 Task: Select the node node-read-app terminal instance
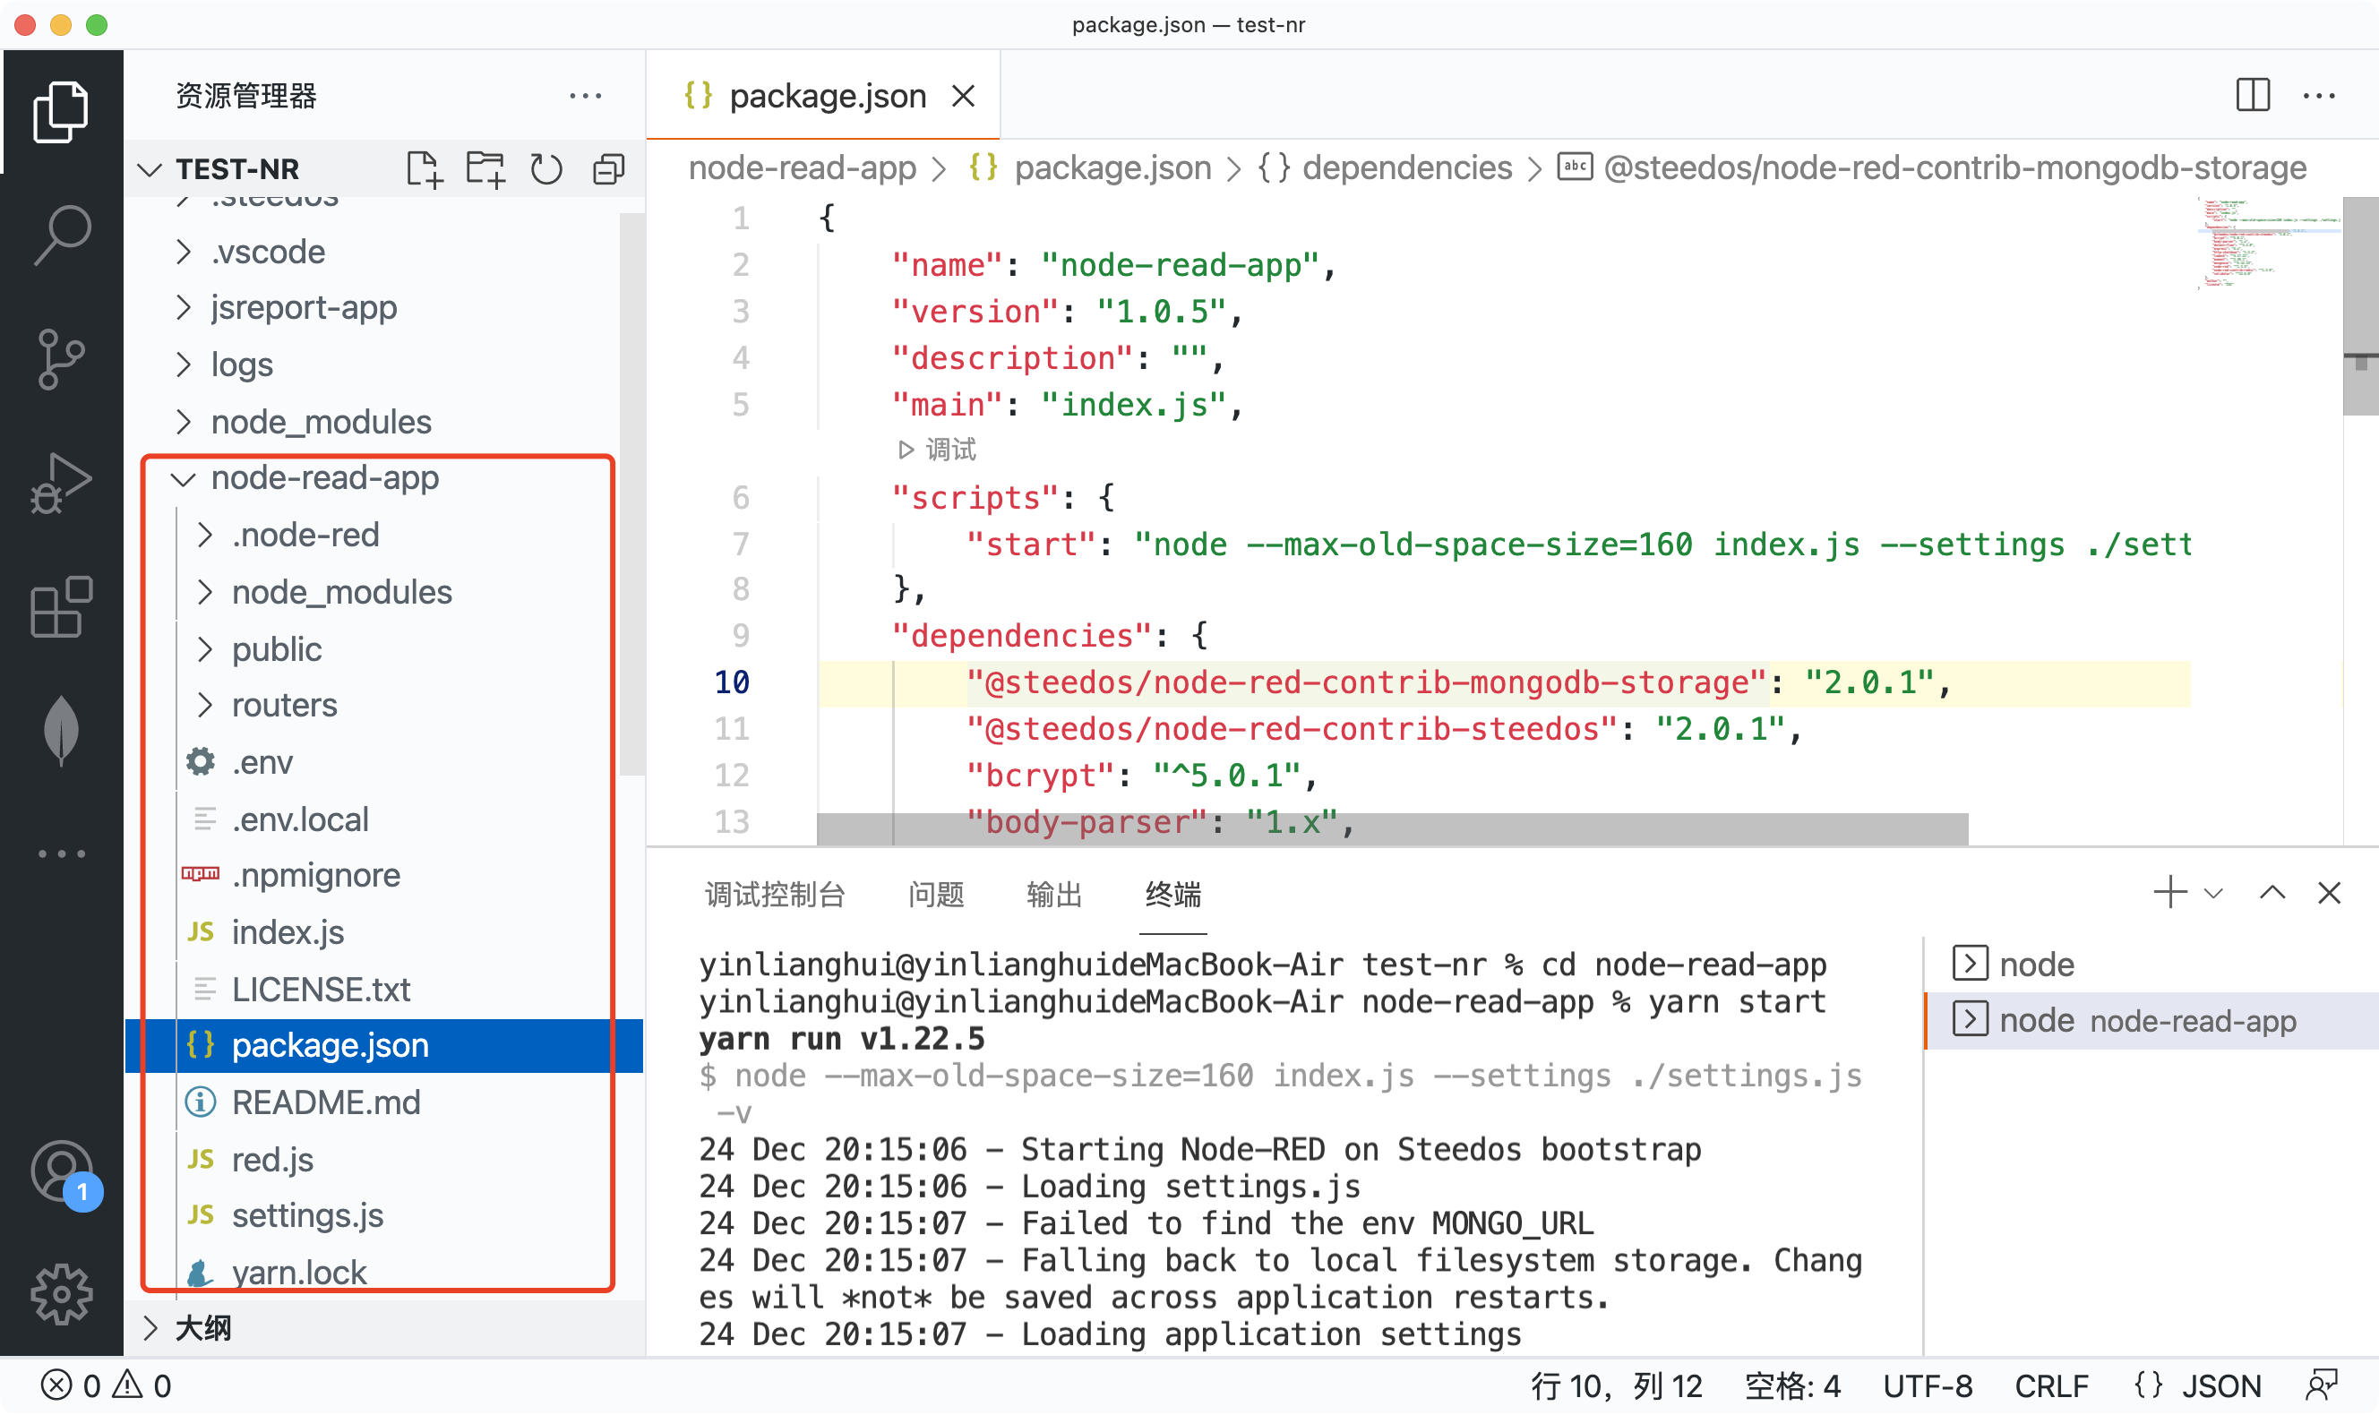[x=2151, y=1020]
